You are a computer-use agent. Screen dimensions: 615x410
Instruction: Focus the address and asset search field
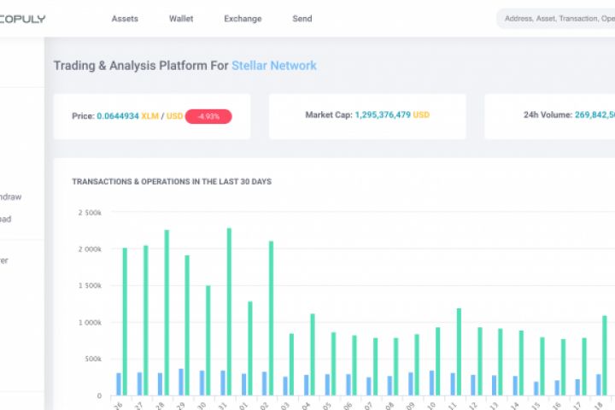click(x=557, y=19)
